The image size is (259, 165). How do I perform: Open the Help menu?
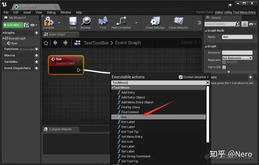(x=79, y=12)
